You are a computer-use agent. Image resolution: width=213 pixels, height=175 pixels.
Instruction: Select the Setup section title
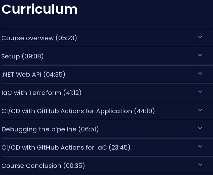pyautogui.click(x=22, y=56)
